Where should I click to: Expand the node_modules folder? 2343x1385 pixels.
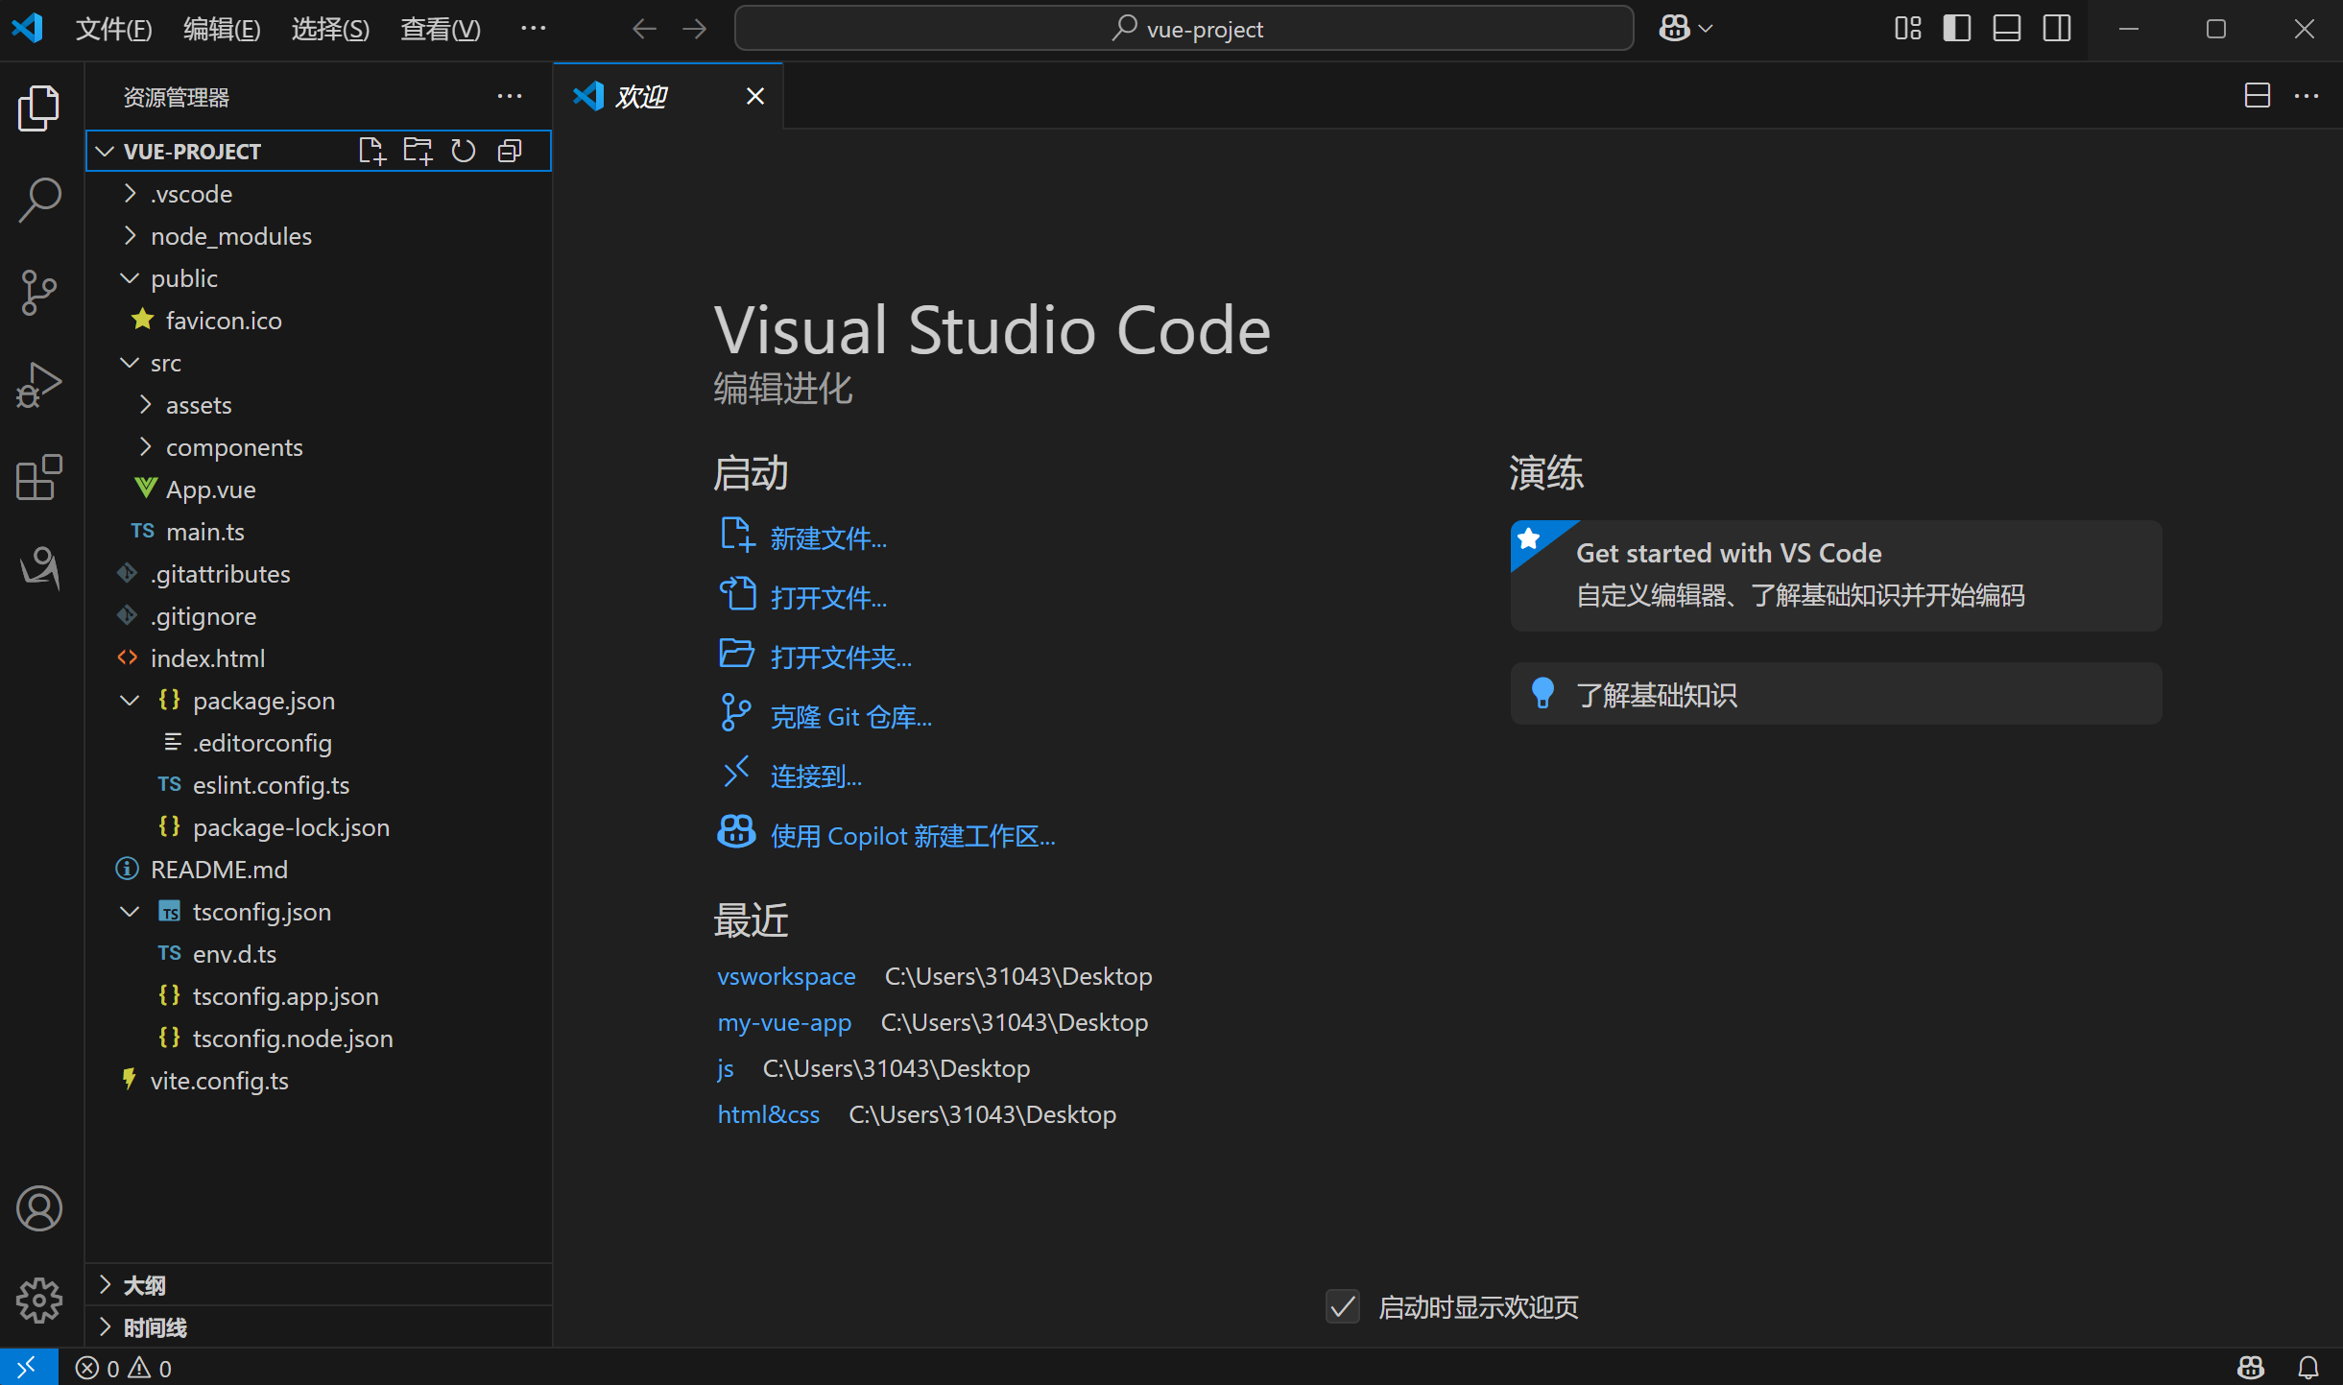(230, 236)
